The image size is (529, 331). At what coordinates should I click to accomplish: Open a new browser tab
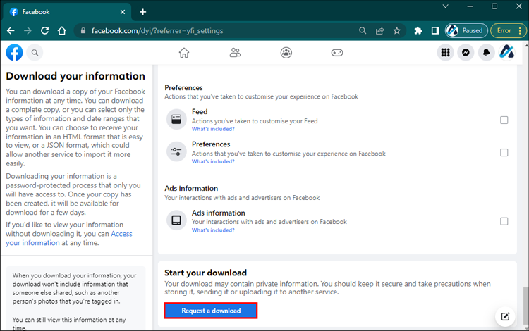[143, 12]
